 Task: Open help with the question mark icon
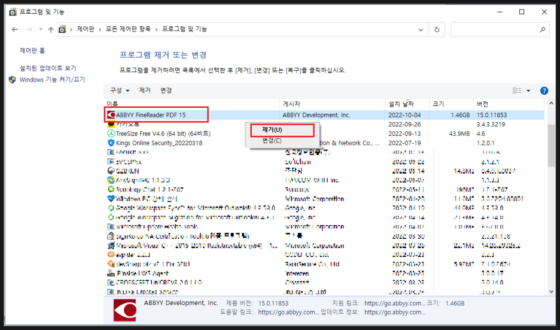[x=544, y=91]
